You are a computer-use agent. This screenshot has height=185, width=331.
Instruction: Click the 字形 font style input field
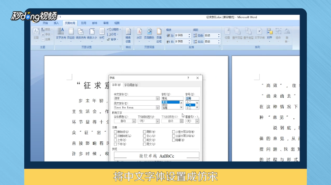click(x=172, y=98)
